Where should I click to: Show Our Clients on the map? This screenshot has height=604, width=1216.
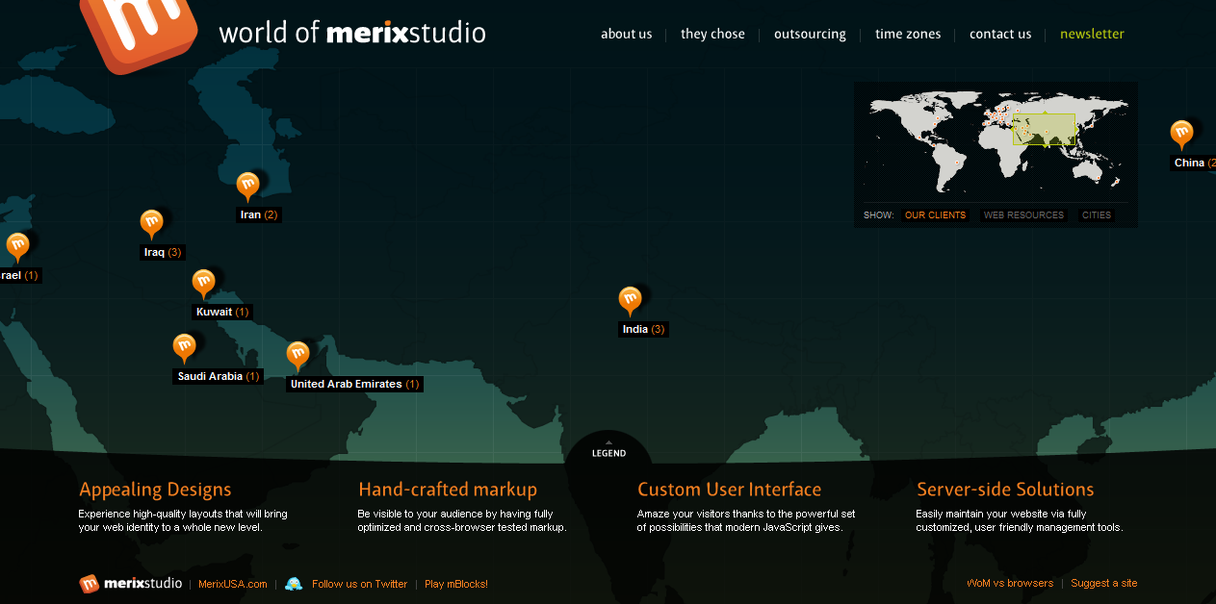click(x=935, y=215)
